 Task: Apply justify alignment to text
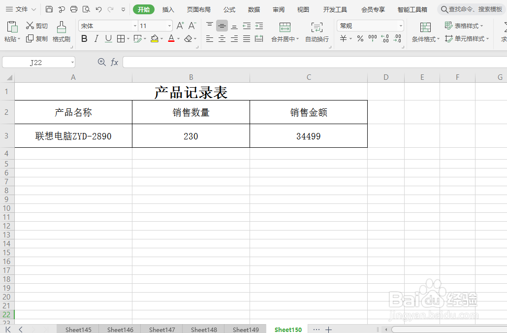pyautogui.click(x=247, y=39)
